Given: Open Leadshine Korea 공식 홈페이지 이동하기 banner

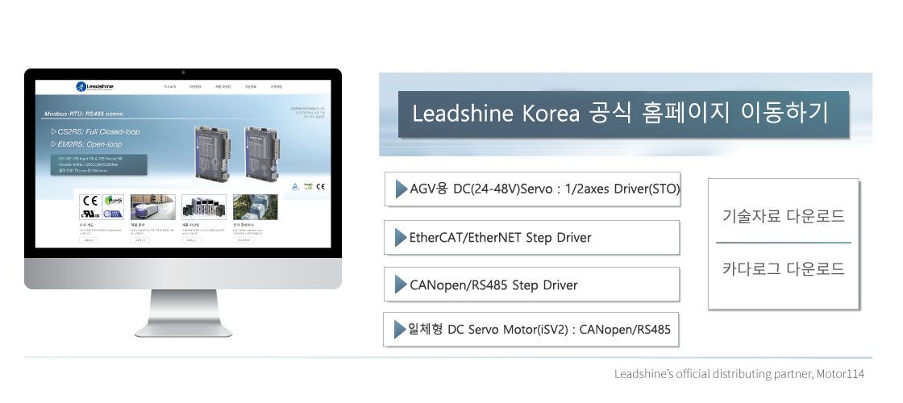Looking at the screenshot, I should pos(623,114).
